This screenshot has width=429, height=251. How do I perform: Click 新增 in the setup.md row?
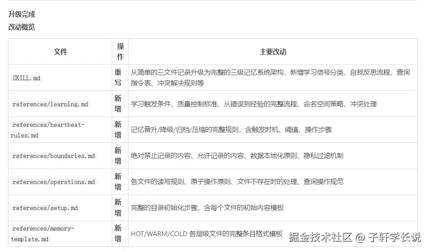118,208
